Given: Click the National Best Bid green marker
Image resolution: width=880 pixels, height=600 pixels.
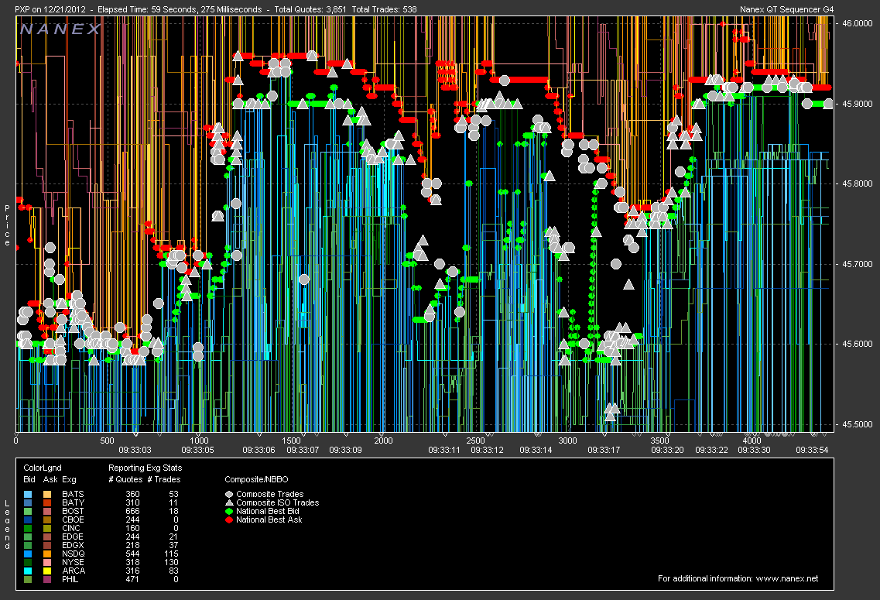Looking at the screenshot, I should pyautogui.click(x=229, y=511).
